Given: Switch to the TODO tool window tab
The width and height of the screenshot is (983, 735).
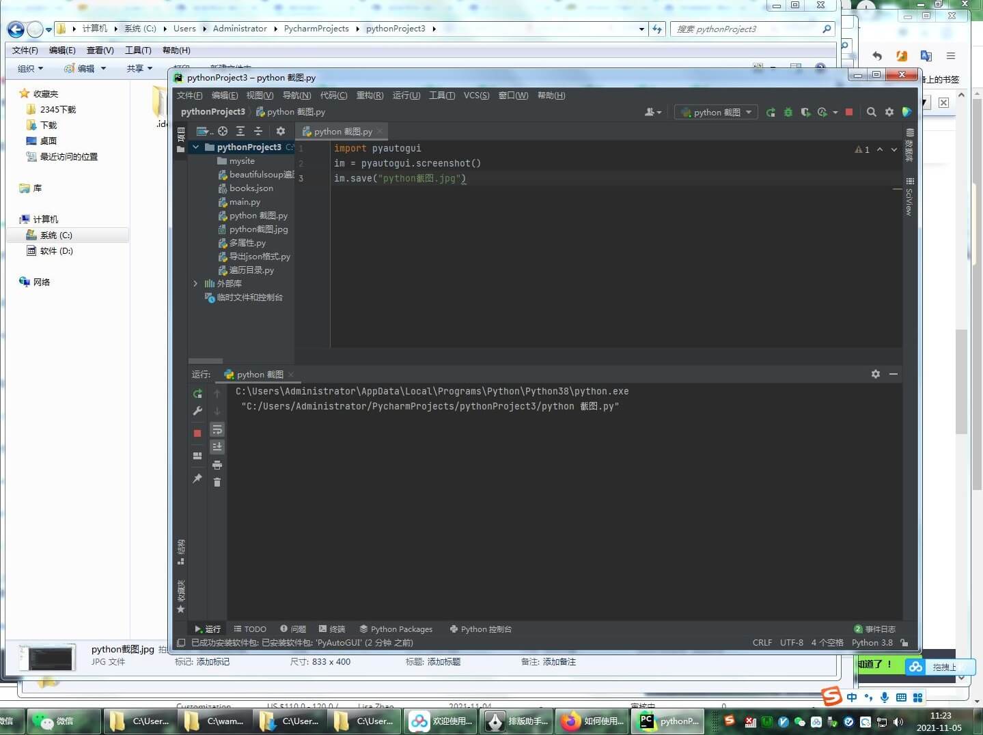Looking at the screenshot, I should point(250,629).
